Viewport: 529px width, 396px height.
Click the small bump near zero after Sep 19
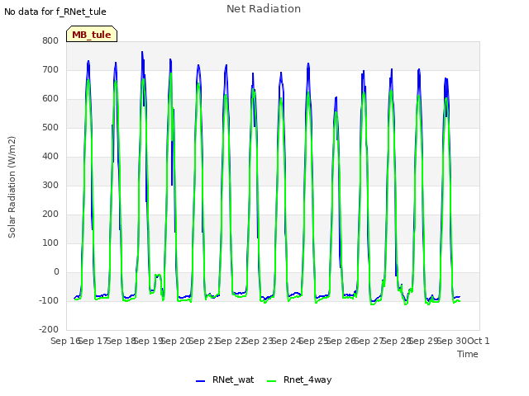pos(158,276)
